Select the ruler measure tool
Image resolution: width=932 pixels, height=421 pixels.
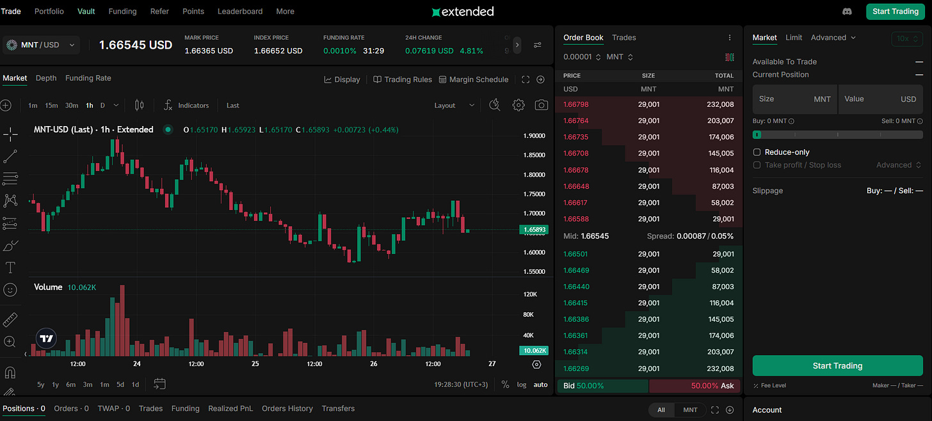(10, 319)
